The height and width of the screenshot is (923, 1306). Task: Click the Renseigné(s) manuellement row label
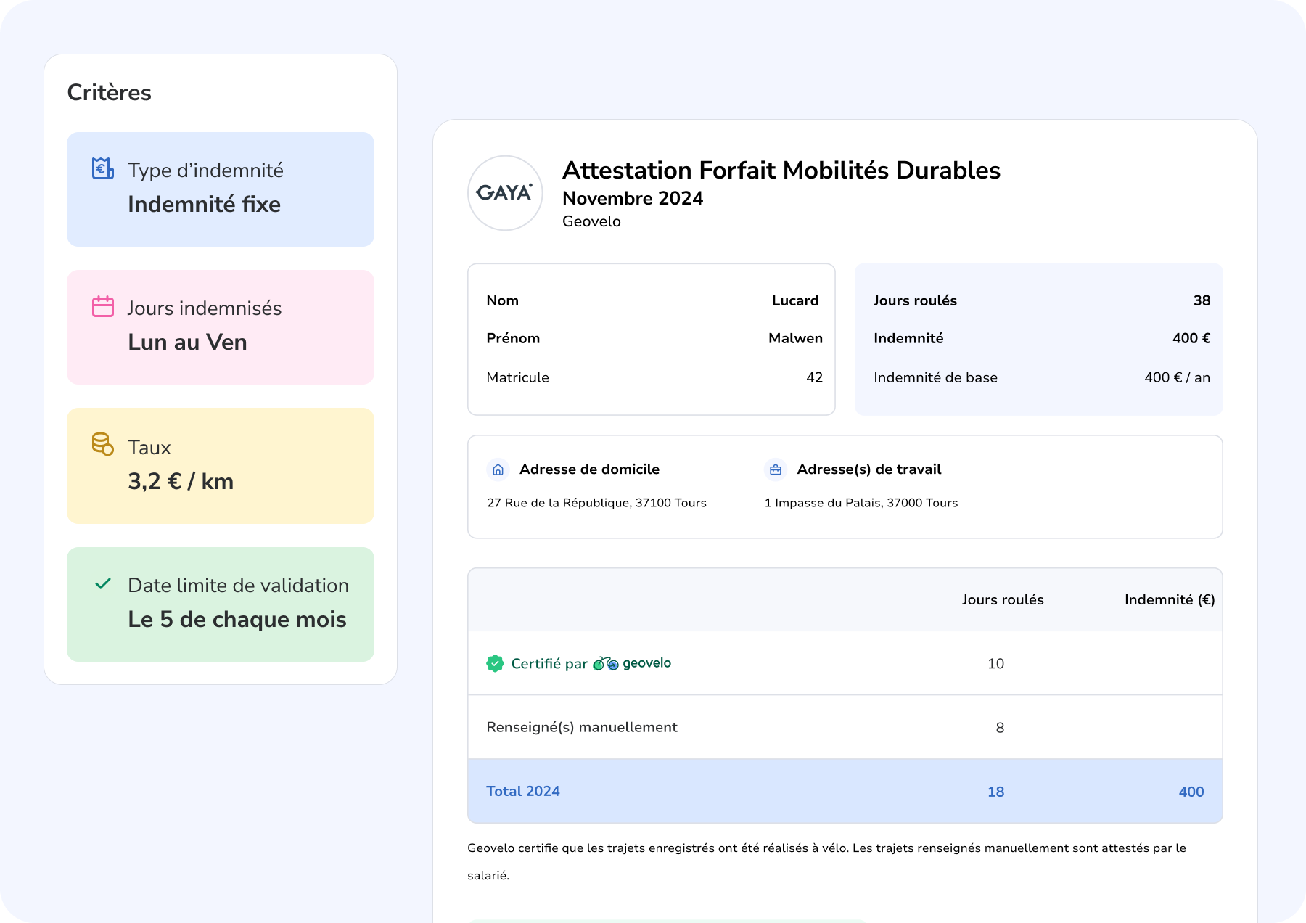click(582, 727)
